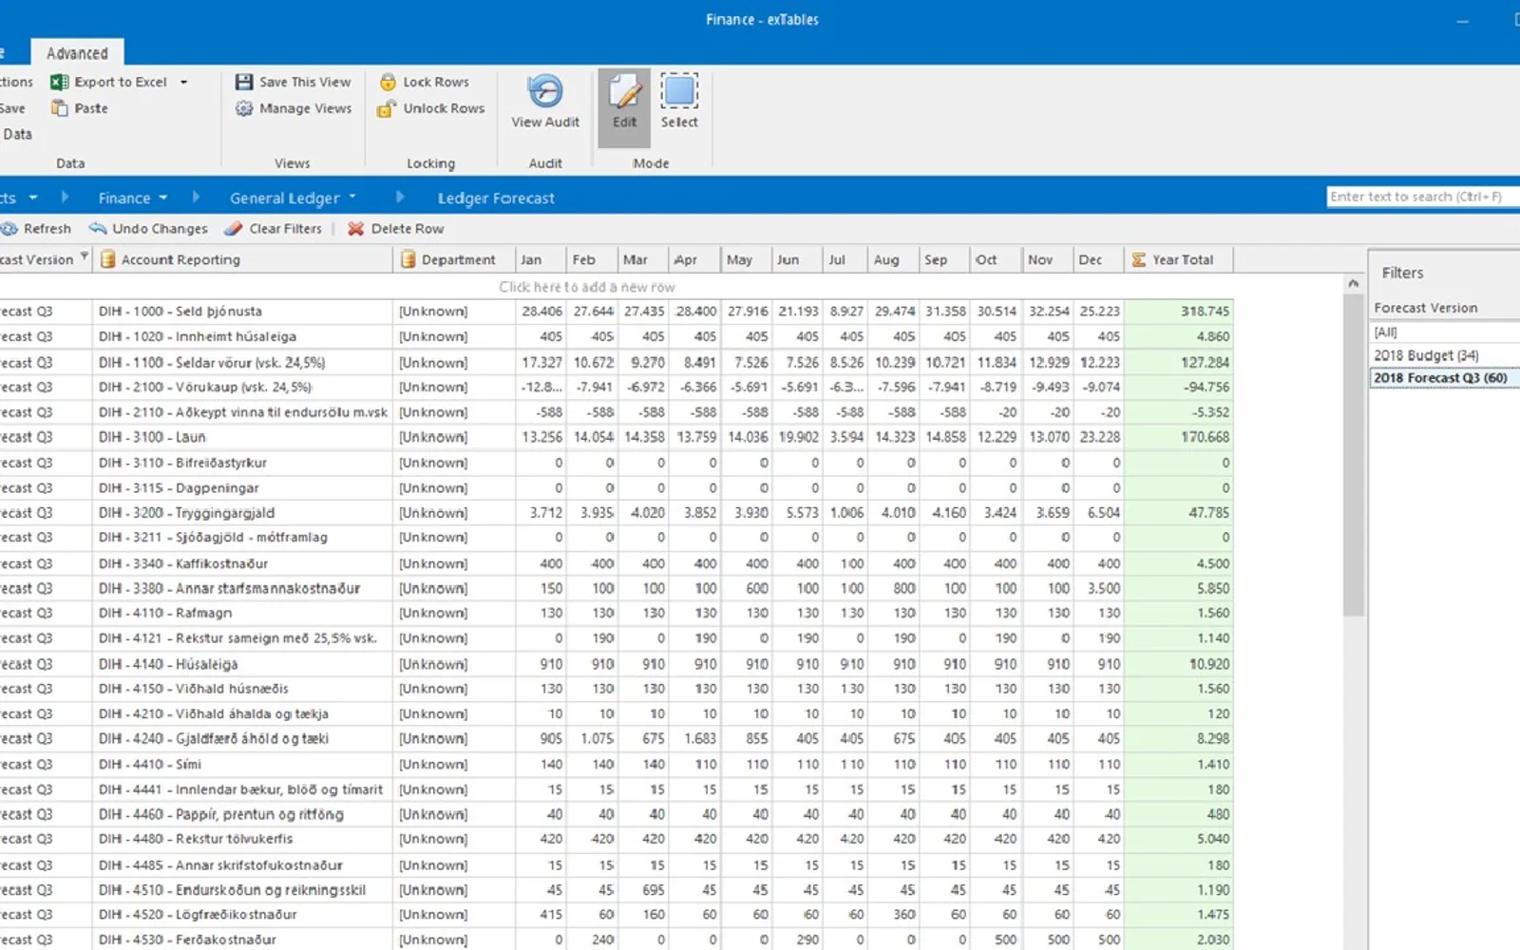Select the 2018 Budget (34) filter
Screen dimensions: 1520x950
point(1444,355)
